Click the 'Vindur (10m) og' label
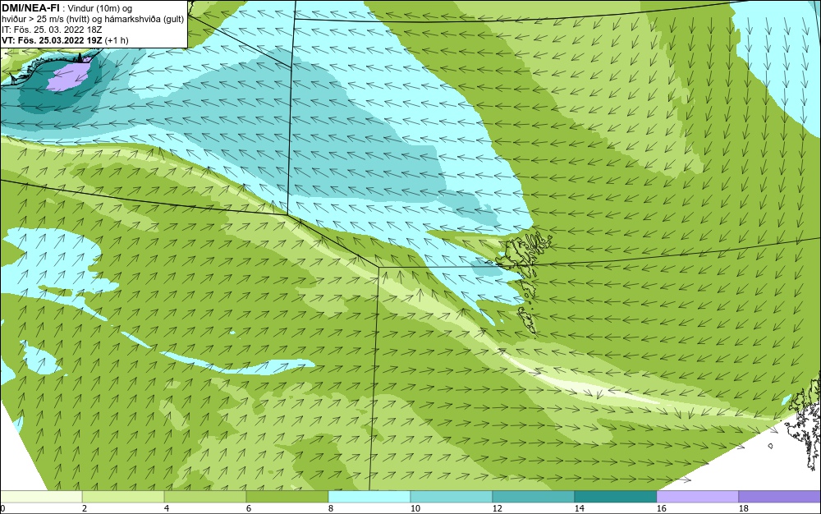Viewport: 821px width, 514px height. (x=100, y=8)
